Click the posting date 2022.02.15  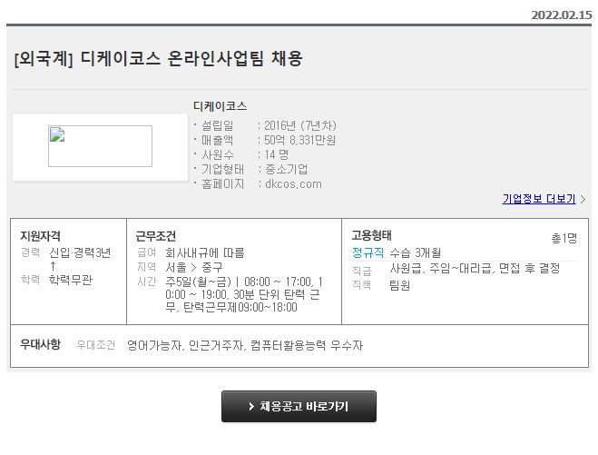coord(561,15)
